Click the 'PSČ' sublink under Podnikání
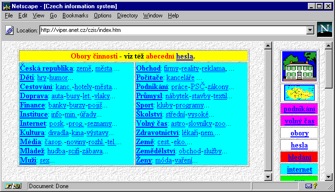This screenshot has width=335, height=192. [198, 87]
